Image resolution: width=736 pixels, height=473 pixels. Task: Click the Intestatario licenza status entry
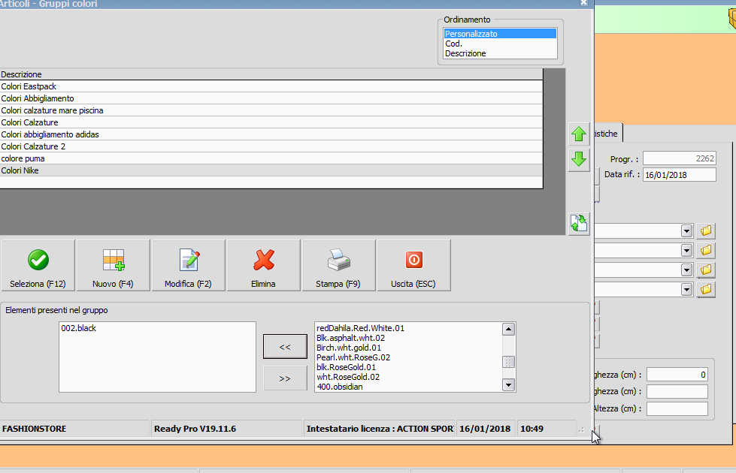379,429
